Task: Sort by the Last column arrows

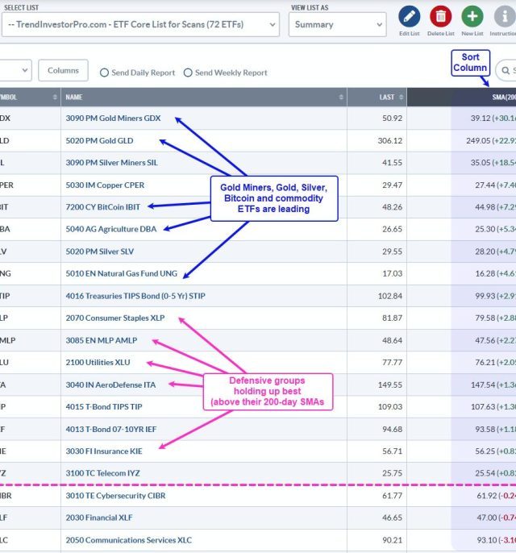Action: click(401, 97)
